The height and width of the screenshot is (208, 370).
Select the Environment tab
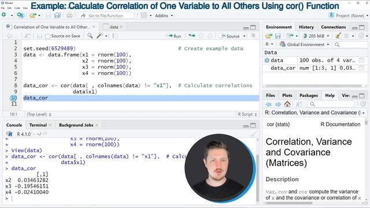point(279,27)
